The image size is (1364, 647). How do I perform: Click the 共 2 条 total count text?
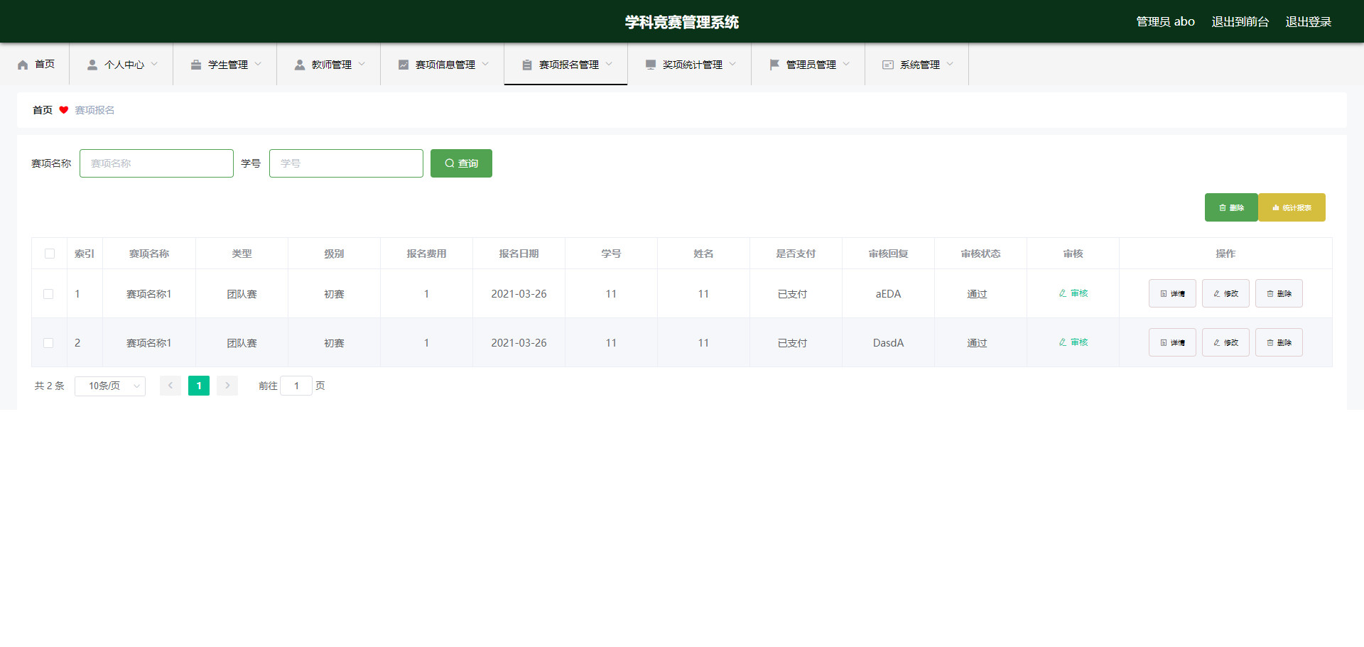(50, 386)
